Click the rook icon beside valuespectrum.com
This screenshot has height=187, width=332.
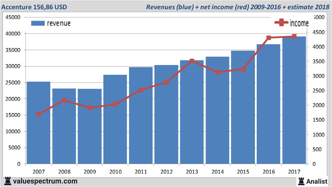[8, 181]
